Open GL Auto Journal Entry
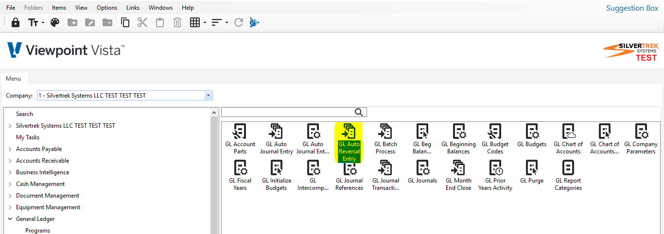664x234 pixels. click(x=277, y=139)
